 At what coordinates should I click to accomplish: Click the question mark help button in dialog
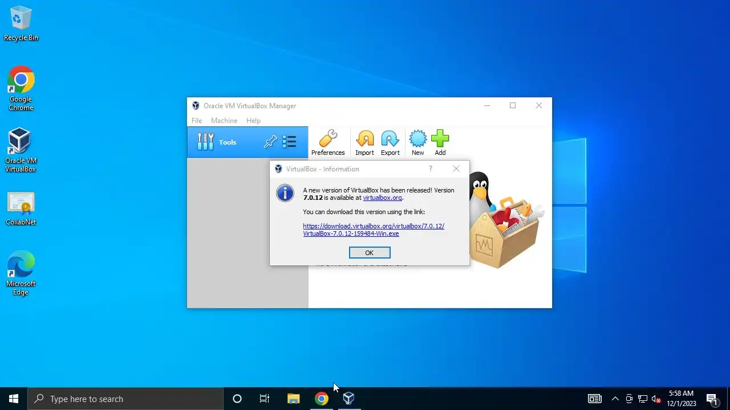pos(431,169)
